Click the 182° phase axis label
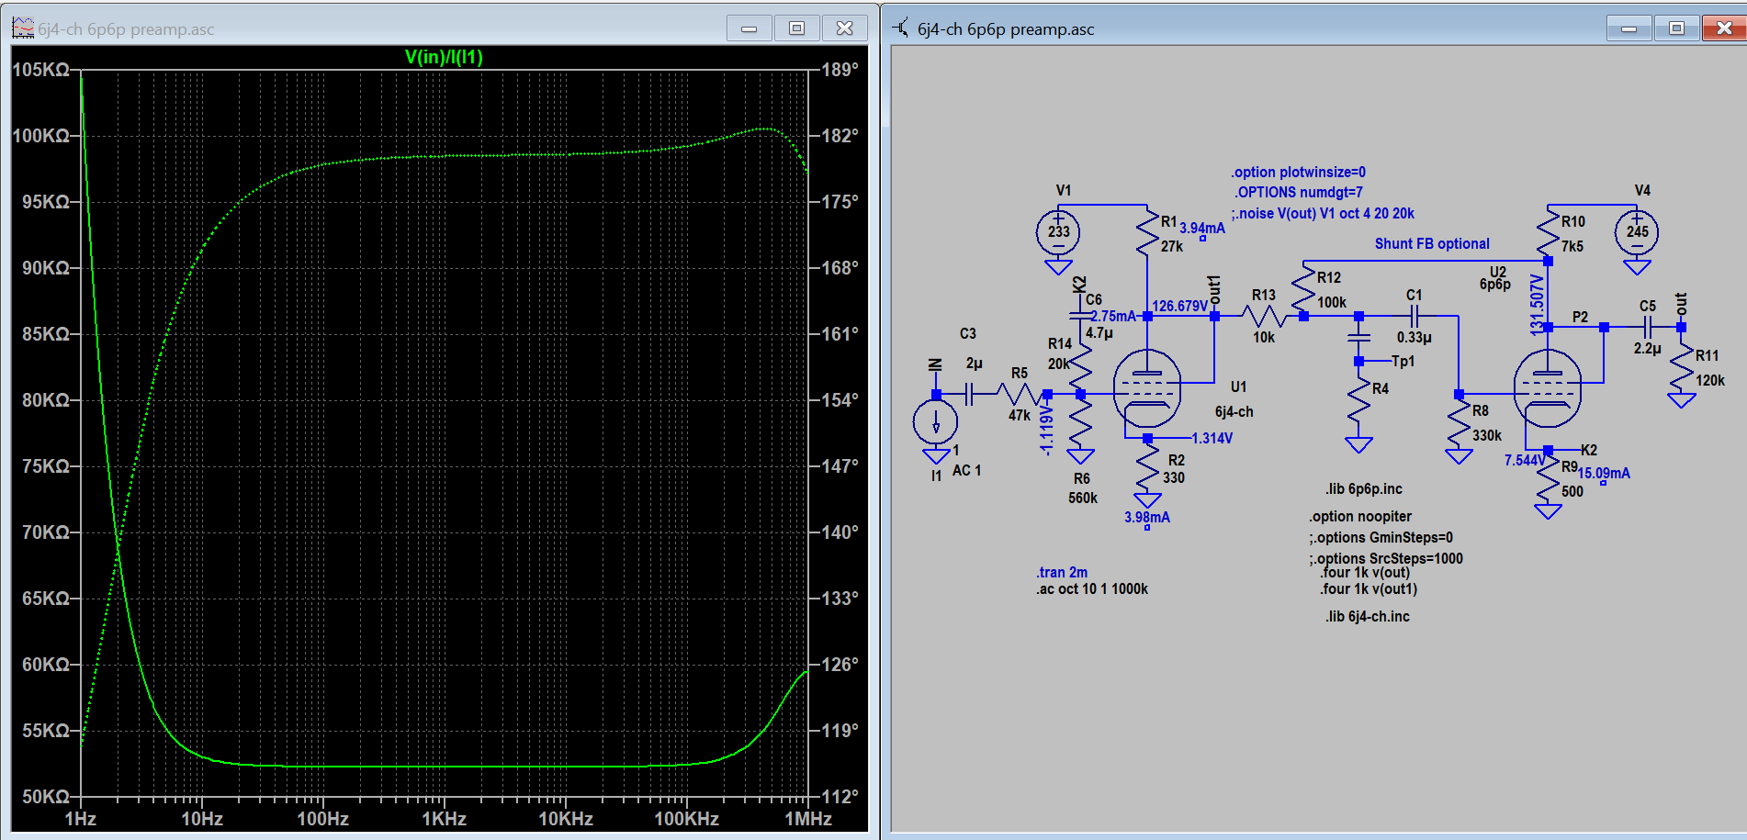Screen dimensions: 1747x840 [840, 136]
